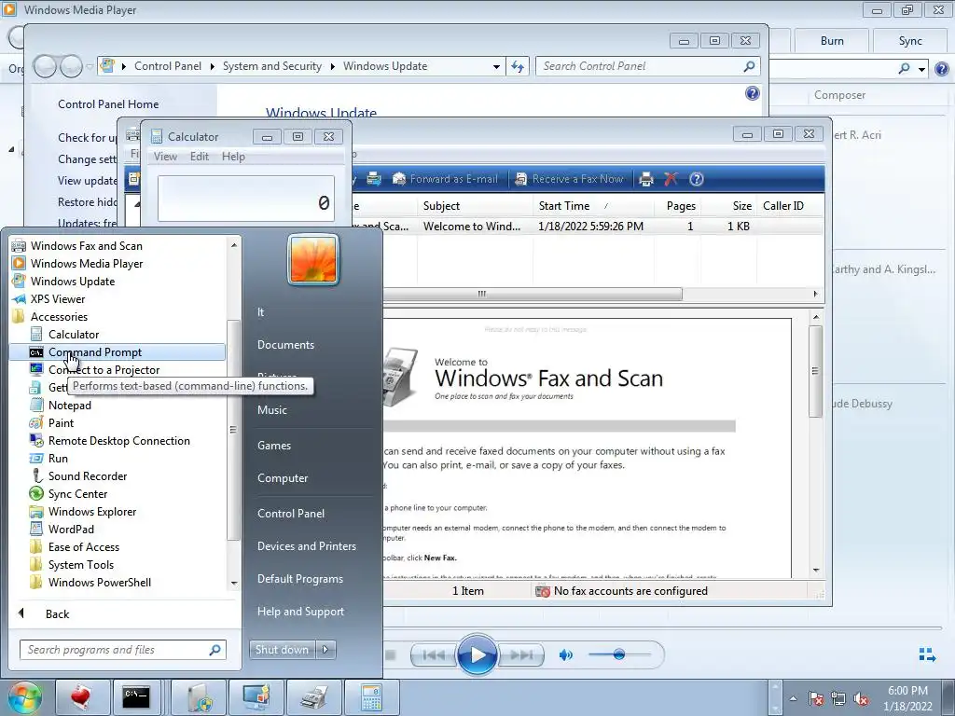Click tray Action Center flag icon

tap(816, 699)
